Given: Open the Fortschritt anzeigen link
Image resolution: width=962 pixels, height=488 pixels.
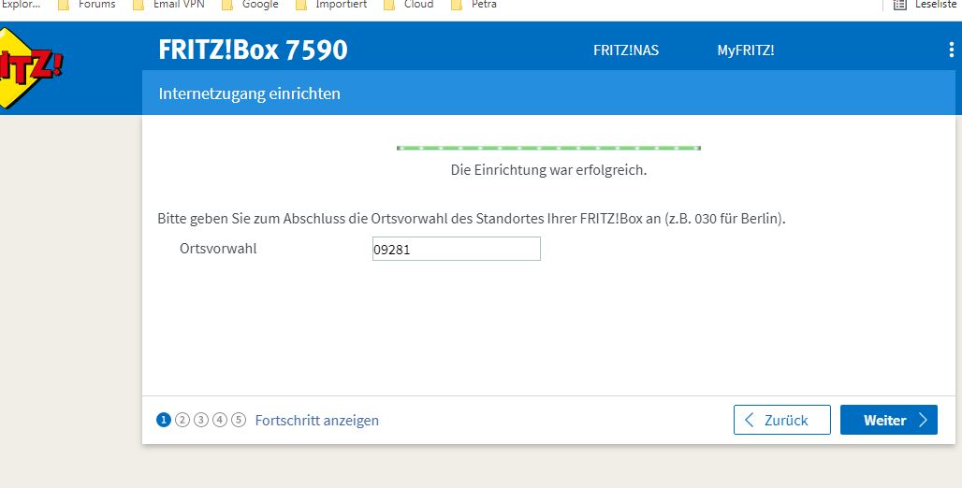Looking at the screenshot, I should (316, 420).
